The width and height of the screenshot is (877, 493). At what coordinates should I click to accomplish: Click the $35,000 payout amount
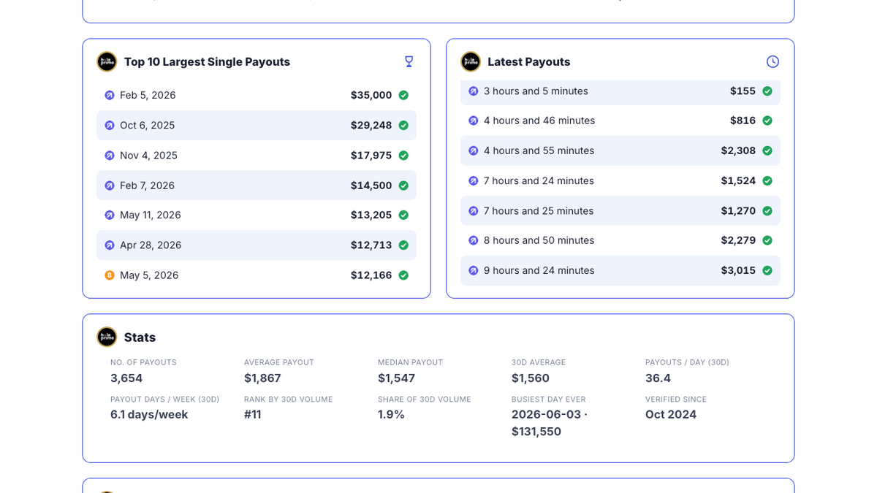click(x=371, y=95)
